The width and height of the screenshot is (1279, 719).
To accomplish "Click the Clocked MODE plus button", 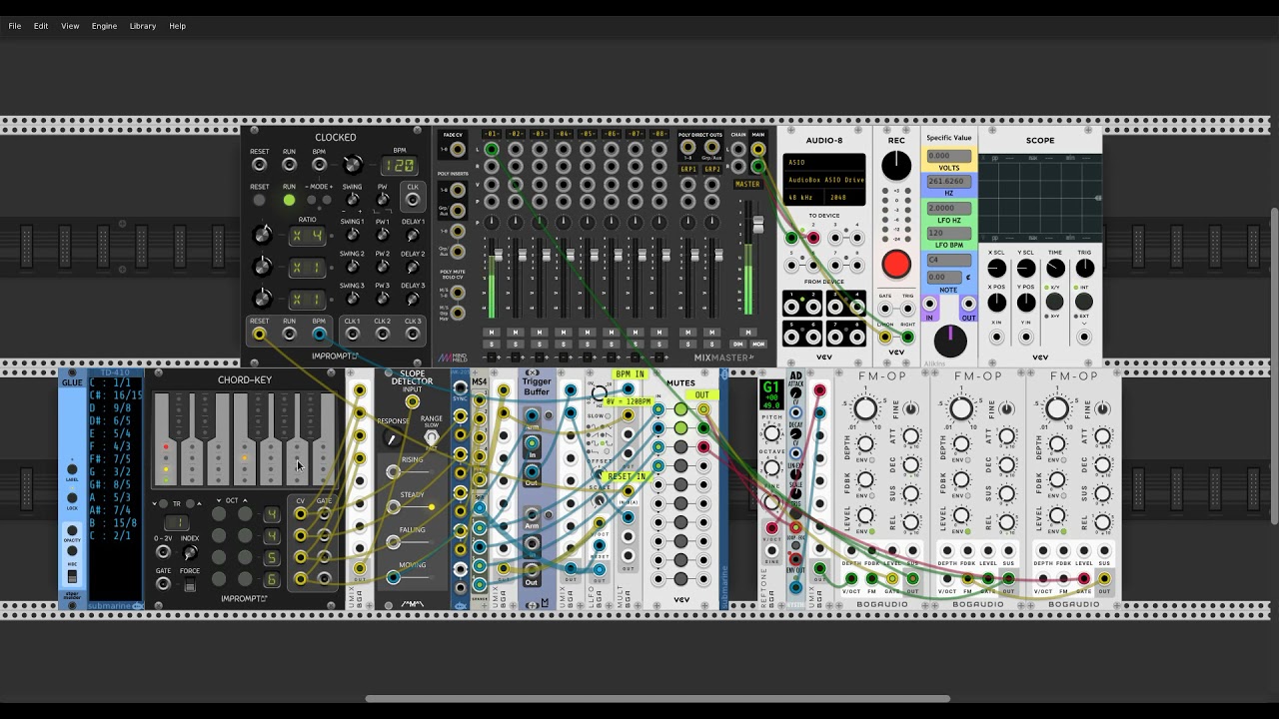I will pos(326,200).
